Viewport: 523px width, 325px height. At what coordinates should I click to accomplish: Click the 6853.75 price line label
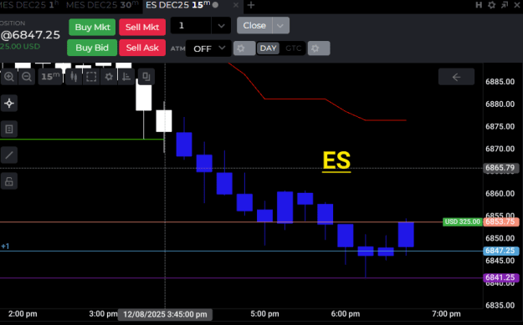[501, 221]
